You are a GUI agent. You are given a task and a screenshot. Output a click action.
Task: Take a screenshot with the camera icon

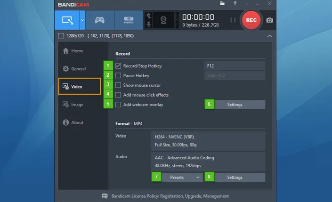269,20
